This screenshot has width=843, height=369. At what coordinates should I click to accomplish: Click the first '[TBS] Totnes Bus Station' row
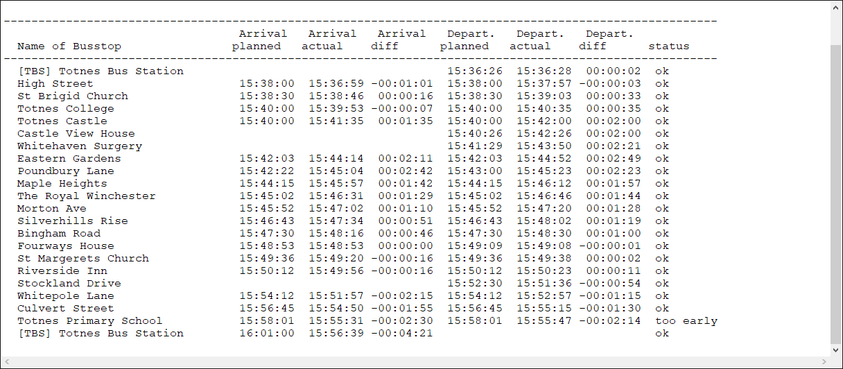point(101,71)
